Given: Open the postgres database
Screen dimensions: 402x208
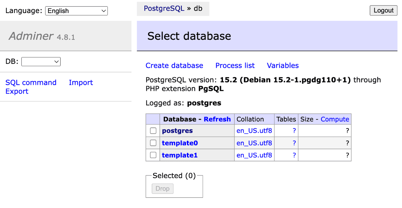Looking at the screenshot, I should point(177,131).
